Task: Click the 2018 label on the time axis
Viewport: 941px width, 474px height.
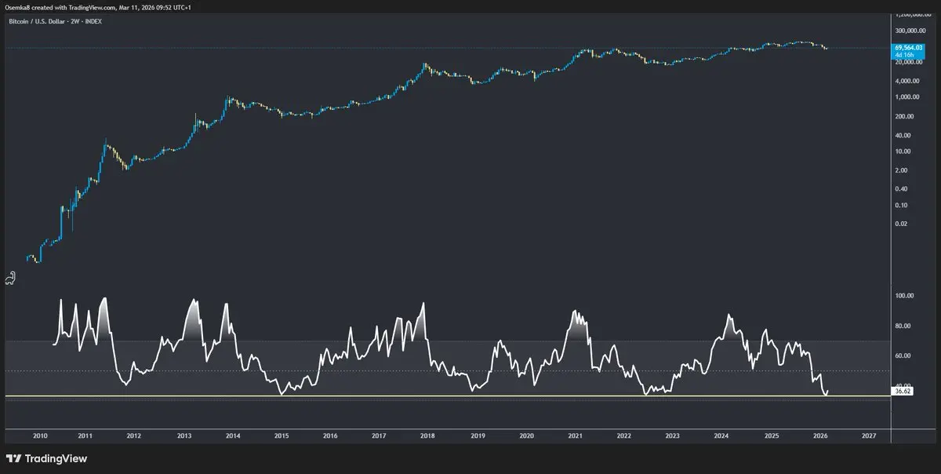Action: 427,435
